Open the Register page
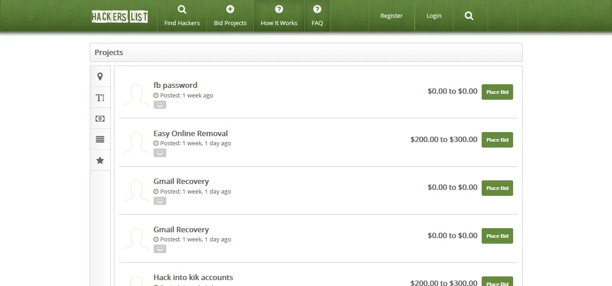This screenshot has width=612, height=286. pos(391,15)
